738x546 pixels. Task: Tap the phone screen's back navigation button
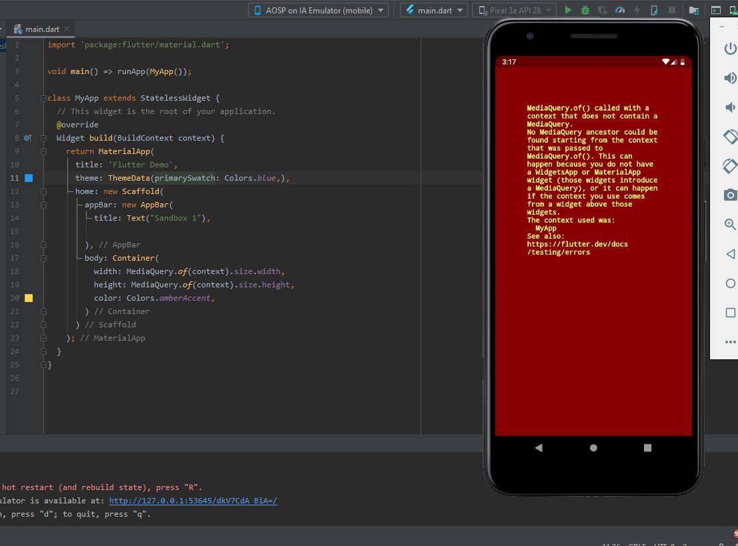tap(539, 447)
